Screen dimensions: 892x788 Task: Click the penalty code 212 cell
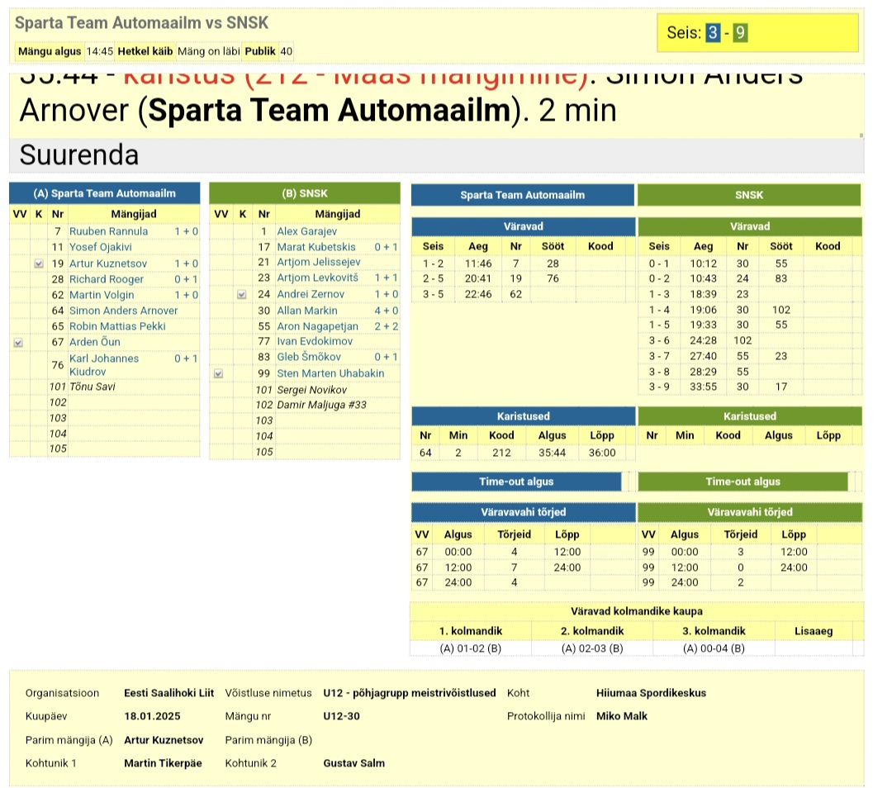pos(501,453)
